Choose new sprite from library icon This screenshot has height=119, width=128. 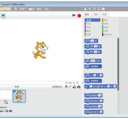66,87
